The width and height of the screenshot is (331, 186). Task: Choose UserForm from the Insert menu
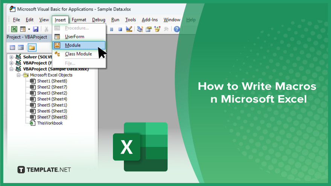pos(79,37)
